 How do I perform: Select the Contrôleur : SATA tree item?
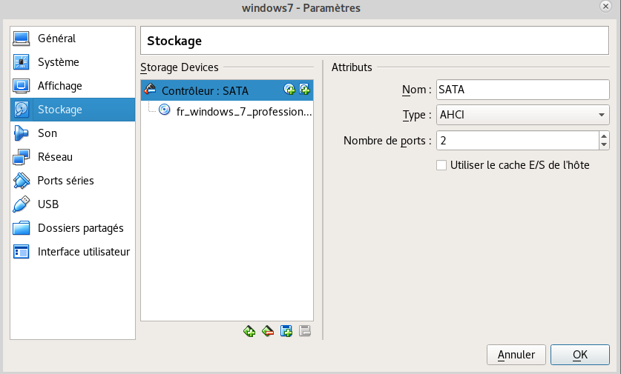point(205,90)
